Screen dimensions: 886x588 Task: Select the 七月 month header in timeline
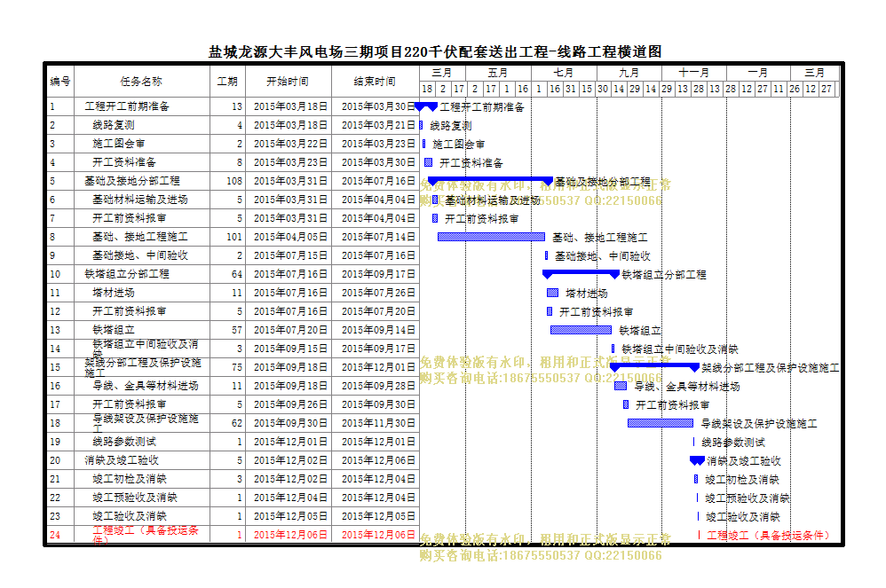564,73
